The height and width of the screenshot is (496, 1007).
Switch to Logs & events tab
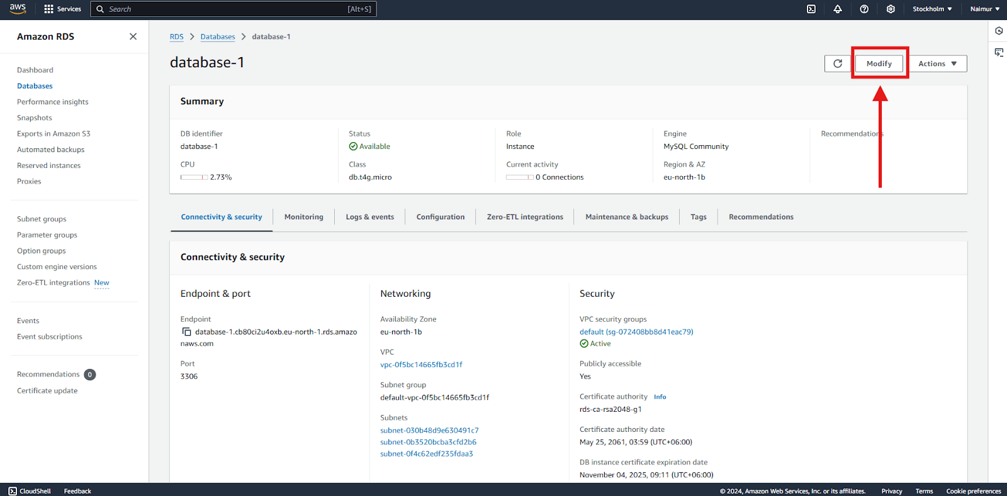pos(370,217)
